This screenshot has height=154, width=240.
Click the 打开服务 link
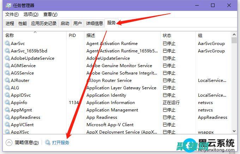pos(61,143)
